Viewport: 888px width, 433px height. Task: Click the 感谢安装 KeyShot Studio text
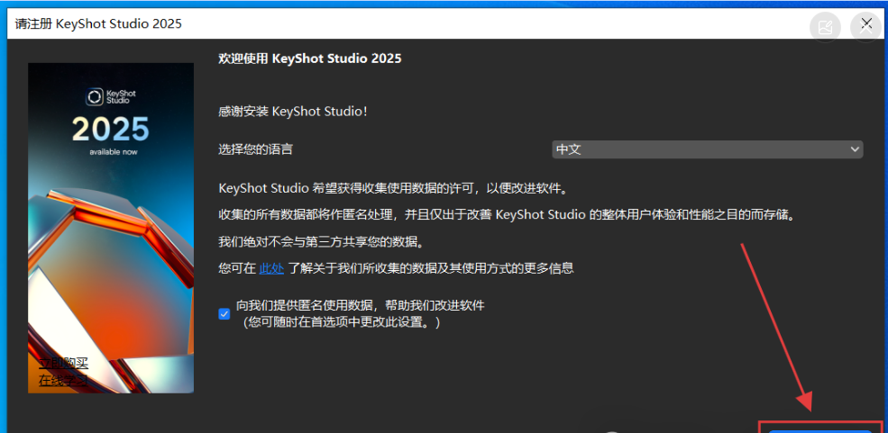(293, 112)
